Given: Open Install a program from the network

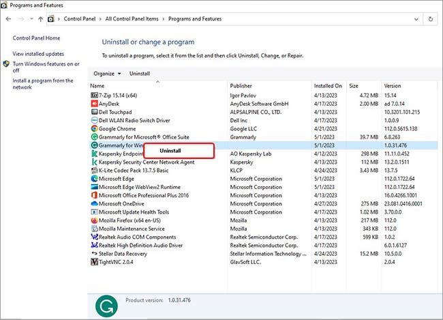Looking at the screenshot, I should 43,84.
